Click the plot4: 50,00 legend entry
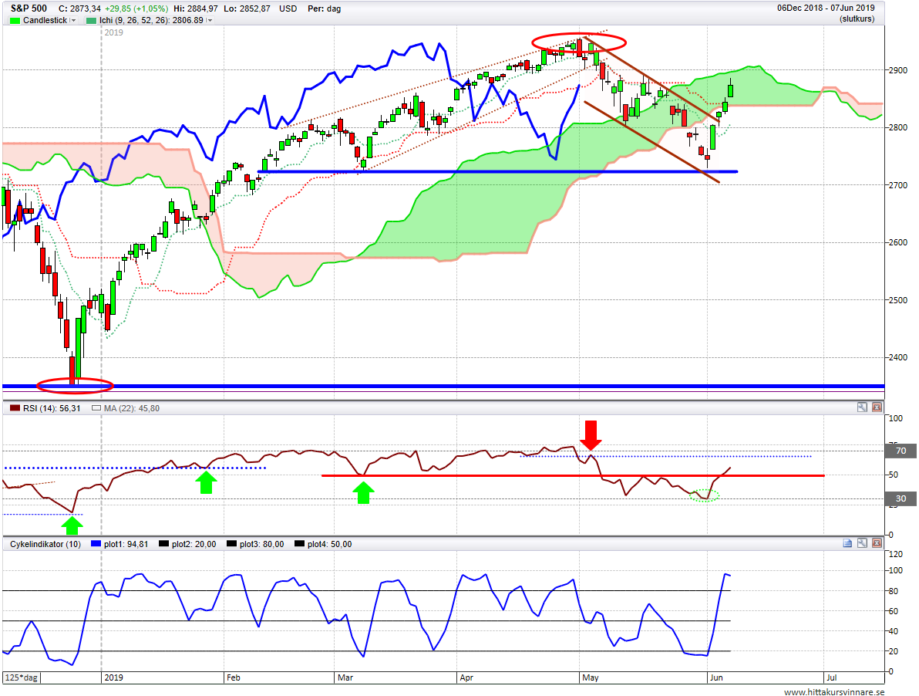The image size is (919, 696). pos(330,544)
